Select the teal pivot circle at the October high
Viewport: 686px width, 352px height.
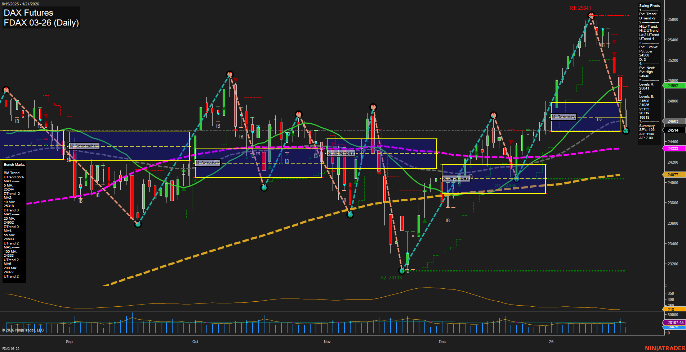(230, 74)
